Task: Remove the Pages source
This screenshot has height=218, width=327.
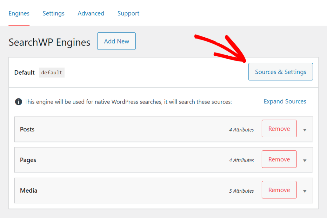Action: 279,159
